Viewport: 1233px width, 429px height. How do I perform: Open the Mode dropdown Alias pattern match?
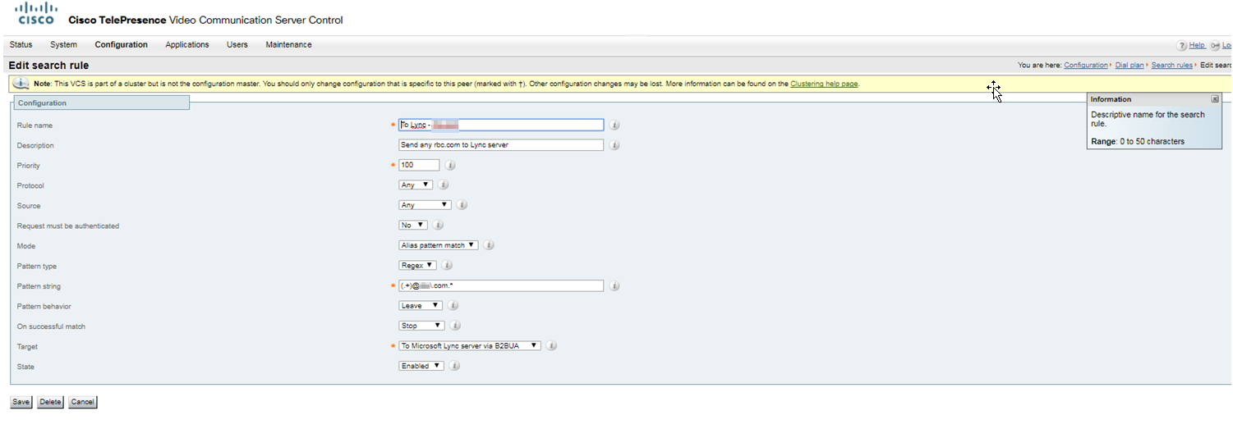(x=438, y=245)
